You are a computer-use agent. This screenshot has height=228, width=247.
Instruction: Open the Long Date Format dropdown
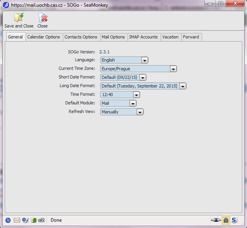click(143, 86)
